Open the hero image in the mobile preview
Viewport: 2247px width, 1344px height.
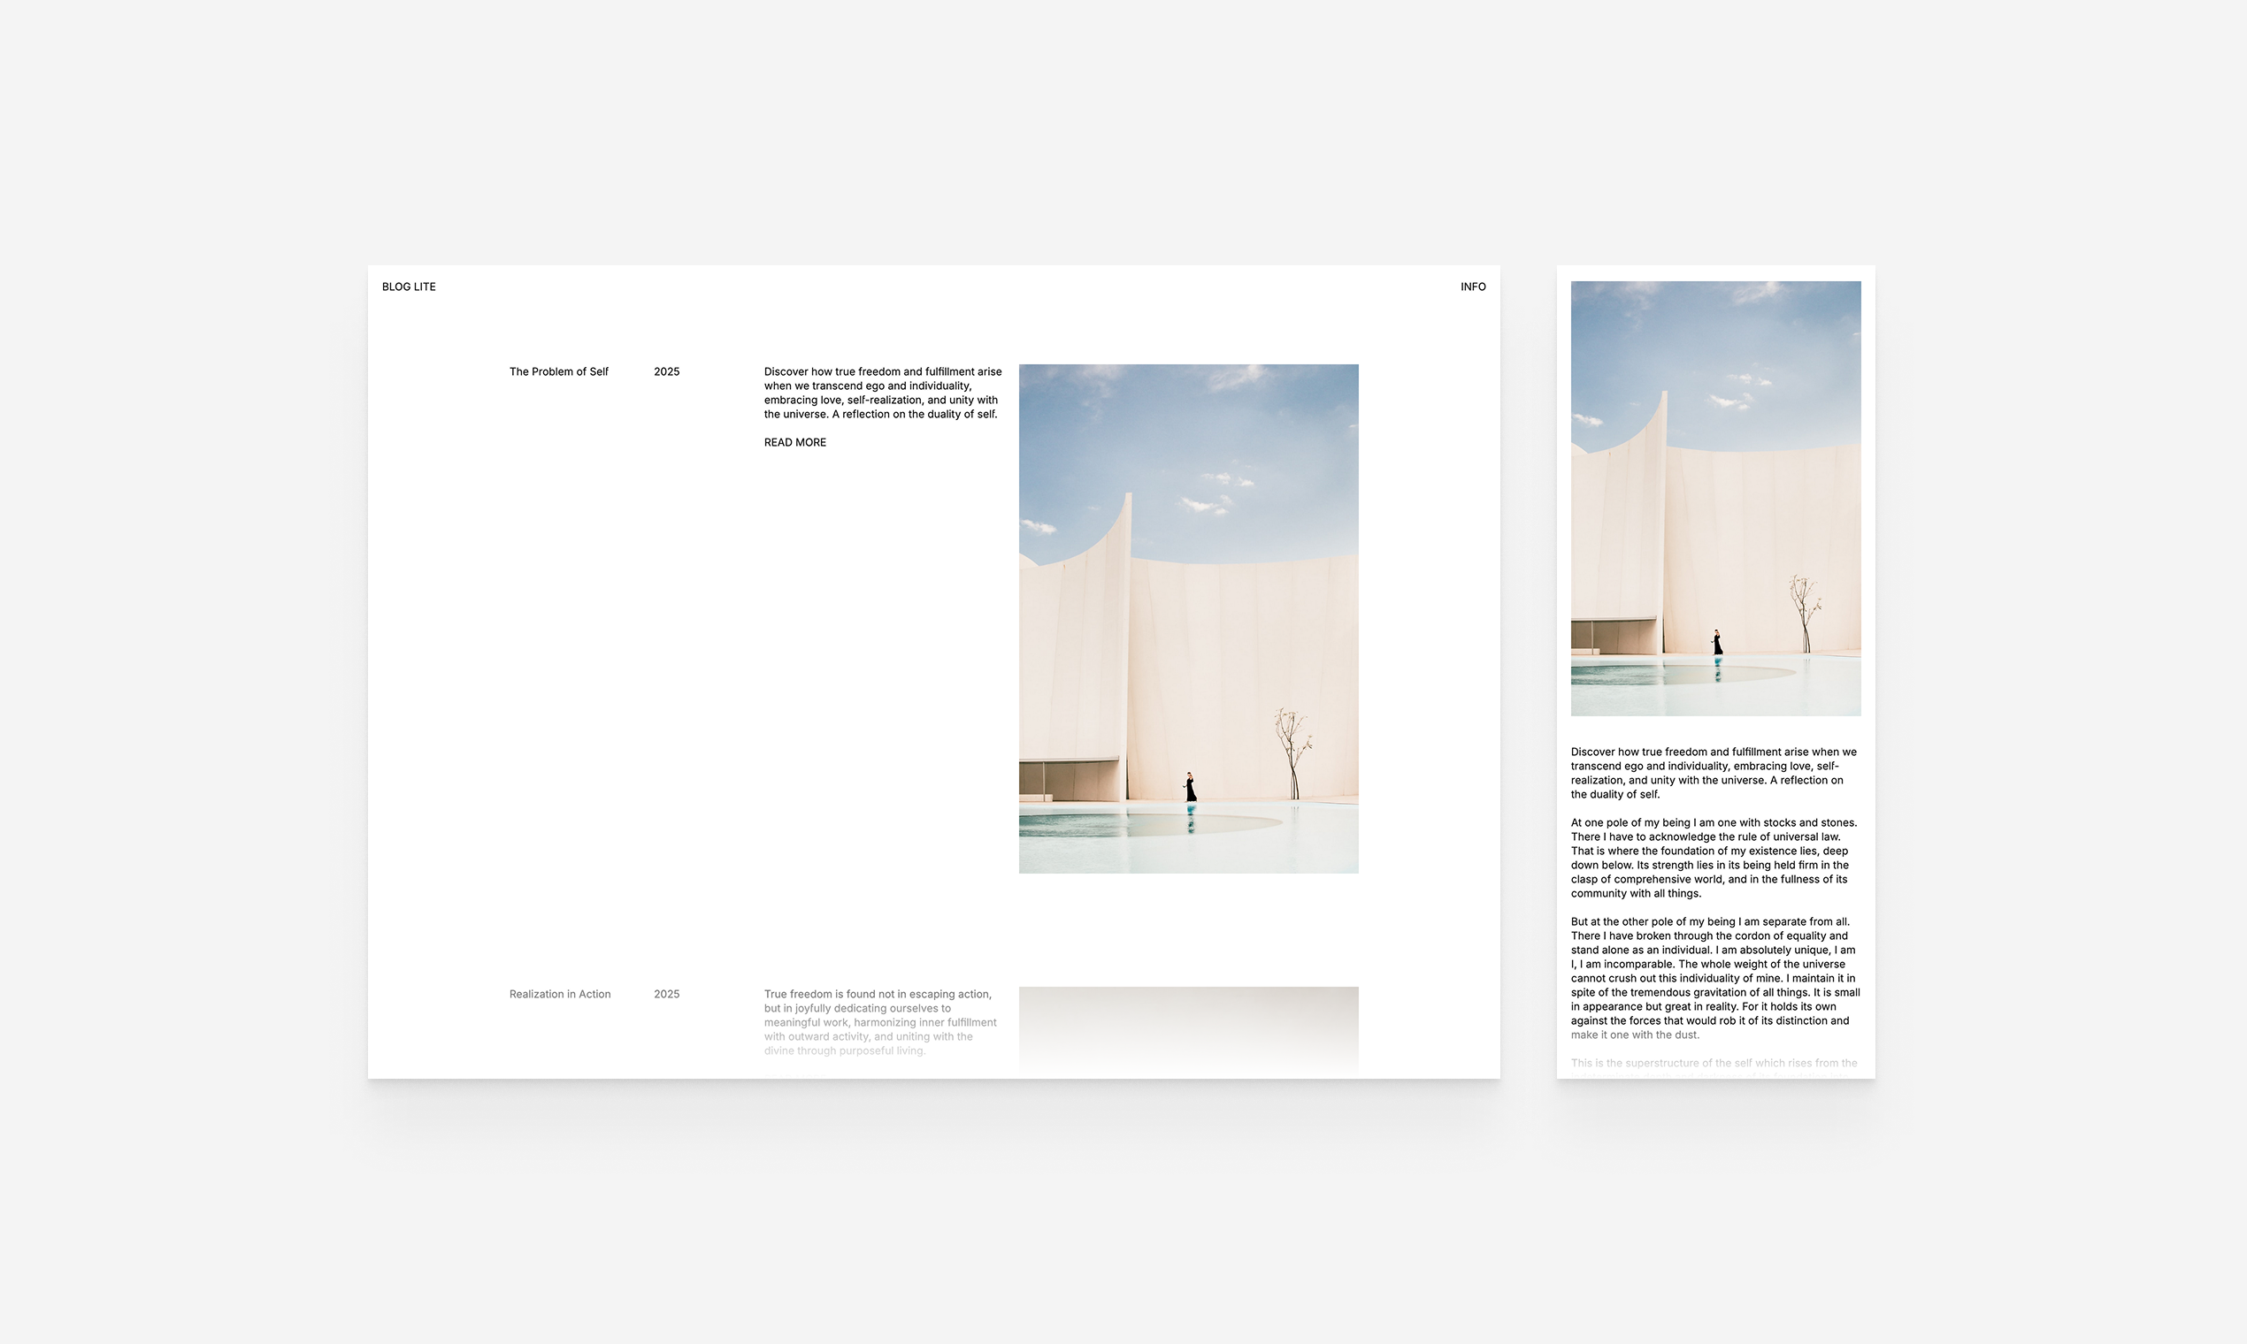pyautogui.click(x=1715, y=498)
